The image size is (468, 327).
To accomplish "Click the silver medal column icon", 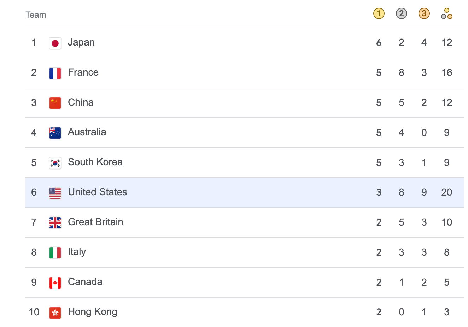I will pos(401,14).
